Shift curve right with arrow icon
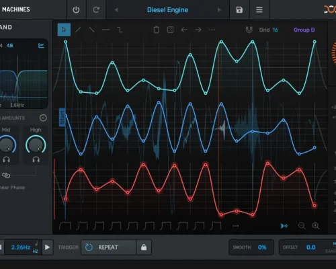This screenshot has height=269, width=336. coord(198,30)
